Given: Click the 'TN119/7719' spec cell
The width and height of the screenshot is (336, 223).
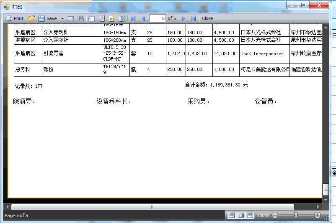Looking at the screenshot, I should click(116, 70).
